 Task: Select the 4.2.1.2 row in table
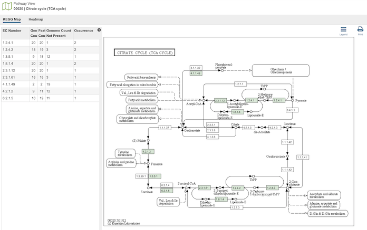point(51,91)
